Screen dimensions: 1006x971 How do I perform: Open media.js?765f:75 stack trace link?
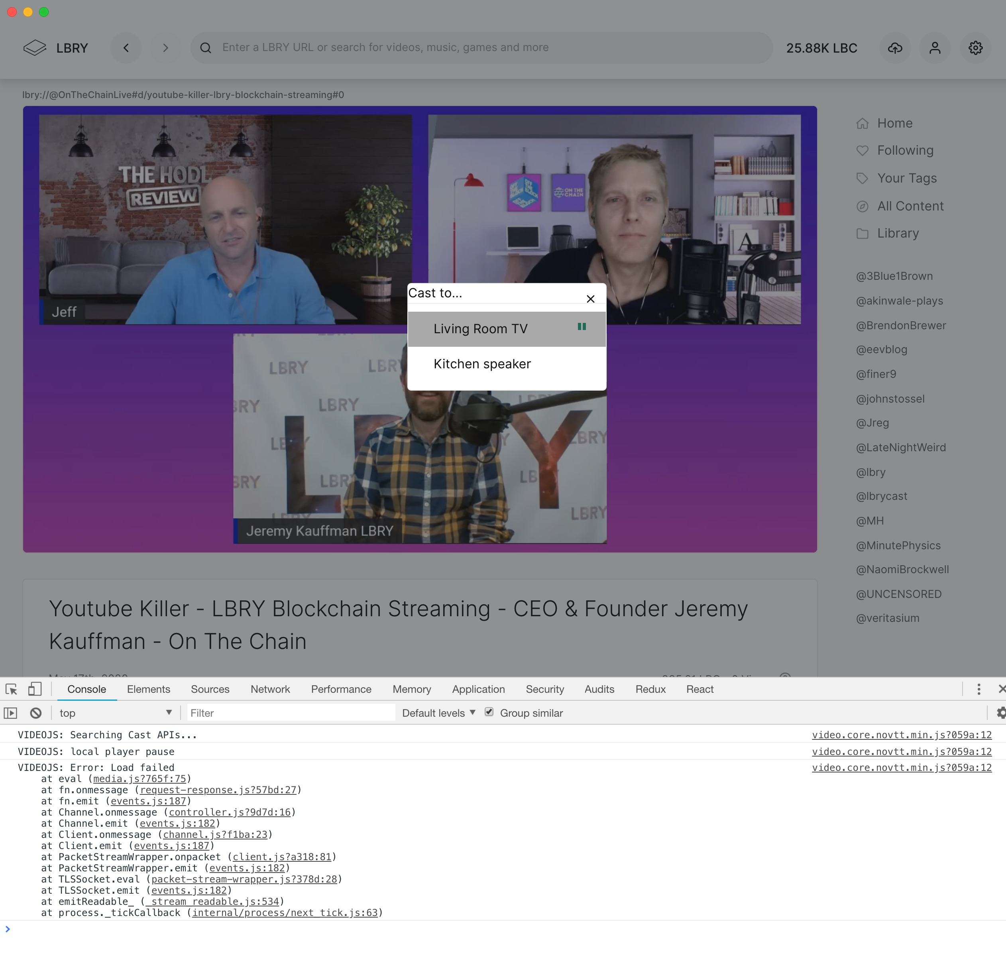tap(140, 778)
